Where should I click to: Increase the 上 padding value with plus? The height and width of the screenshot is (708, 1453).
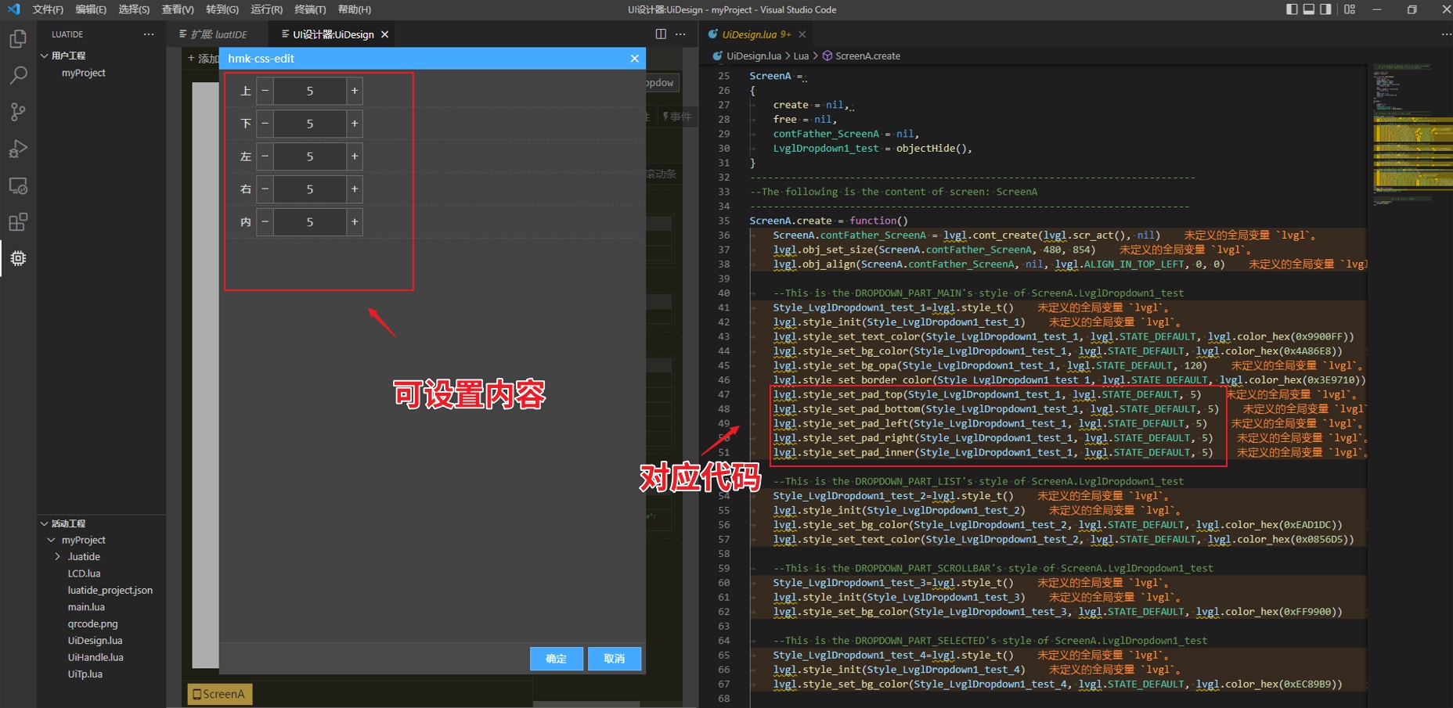click(355, 91)
